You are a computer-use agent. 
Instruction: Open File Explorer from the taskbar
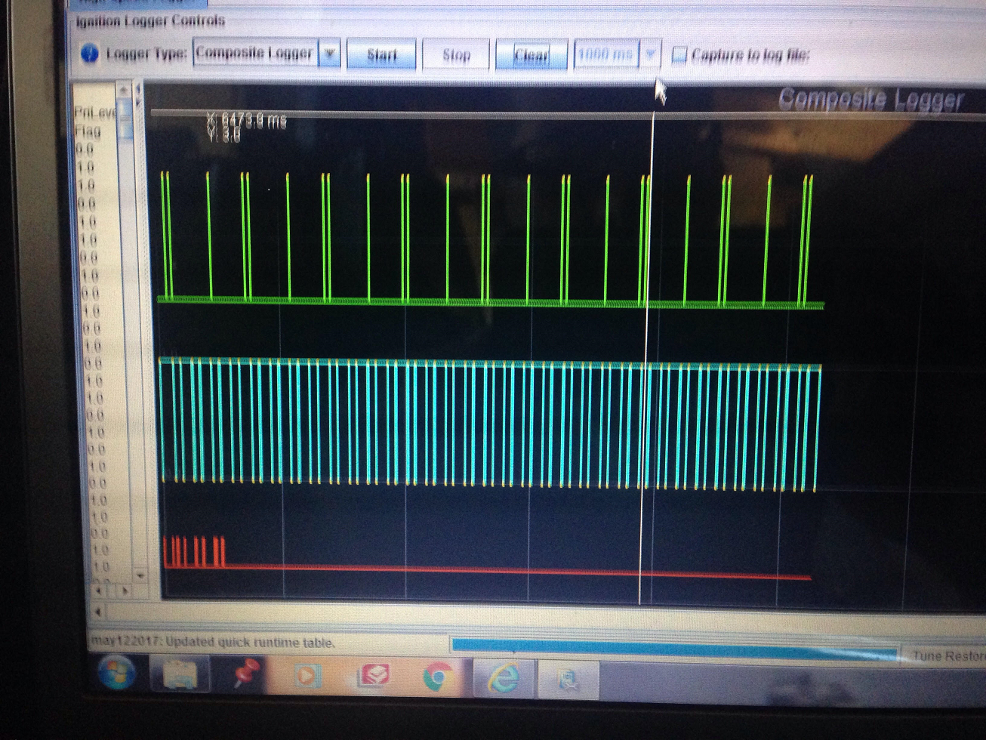pos(180,674)
